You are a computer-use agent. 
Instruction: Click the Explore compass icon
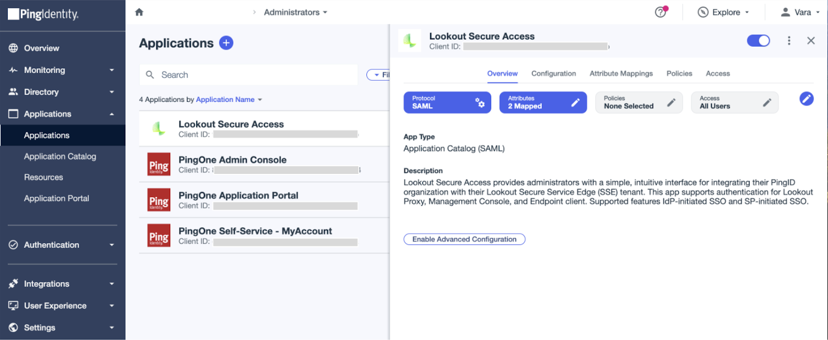[x=703, y=12]
